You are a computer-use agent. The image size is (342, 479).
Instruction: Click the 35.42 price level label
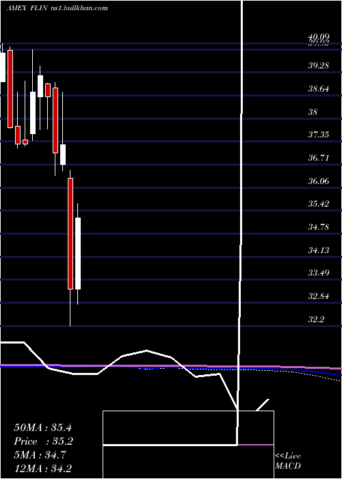[318, 204]
